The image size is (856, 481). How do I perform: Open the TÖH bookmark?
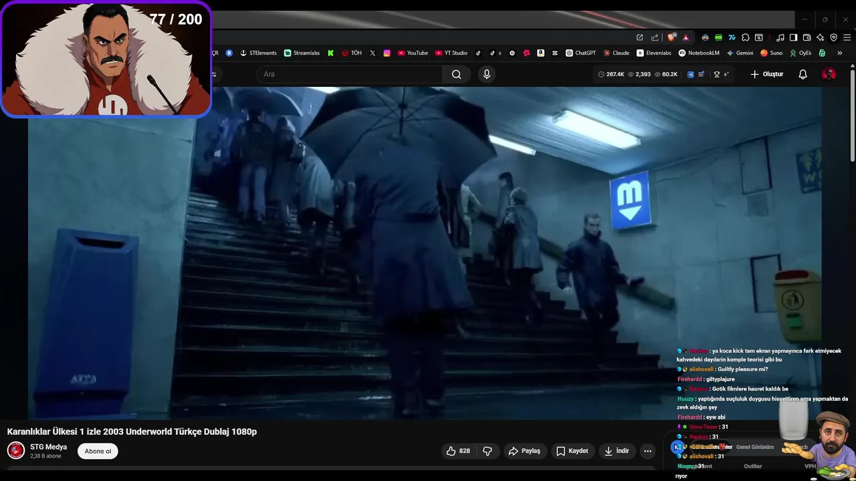coord(352,53)
